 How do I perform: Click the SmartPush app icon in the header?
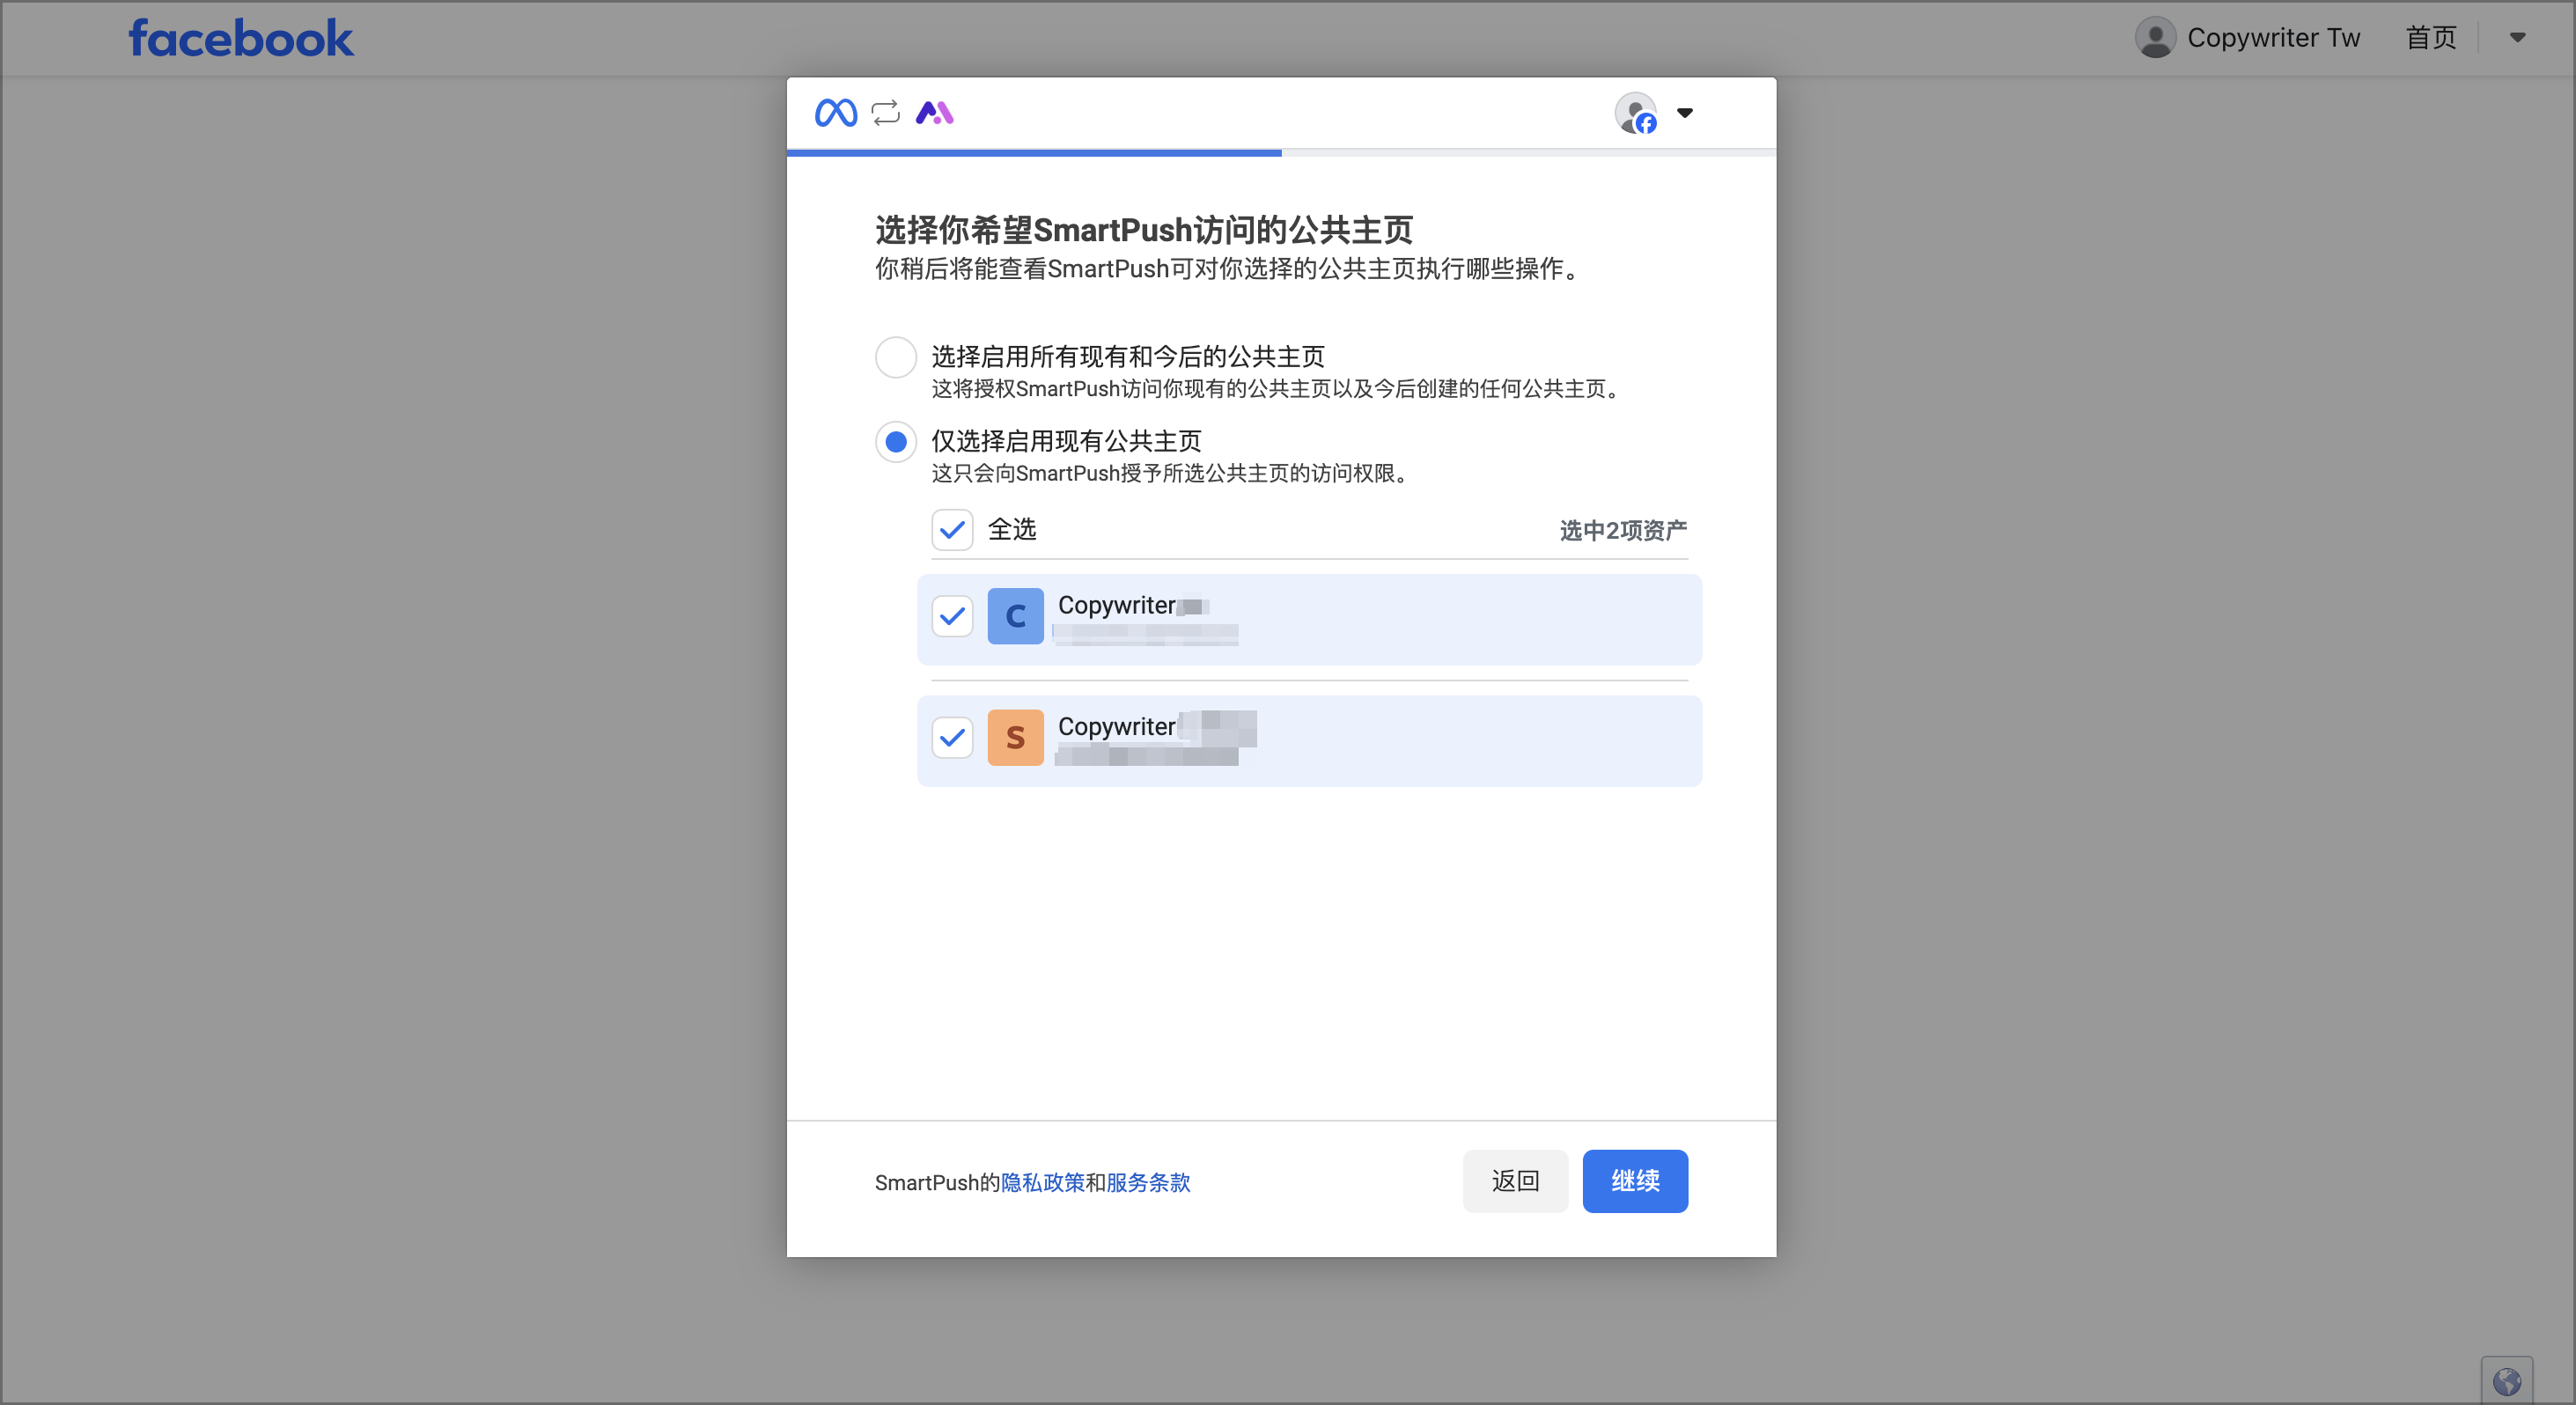[935, 112]
